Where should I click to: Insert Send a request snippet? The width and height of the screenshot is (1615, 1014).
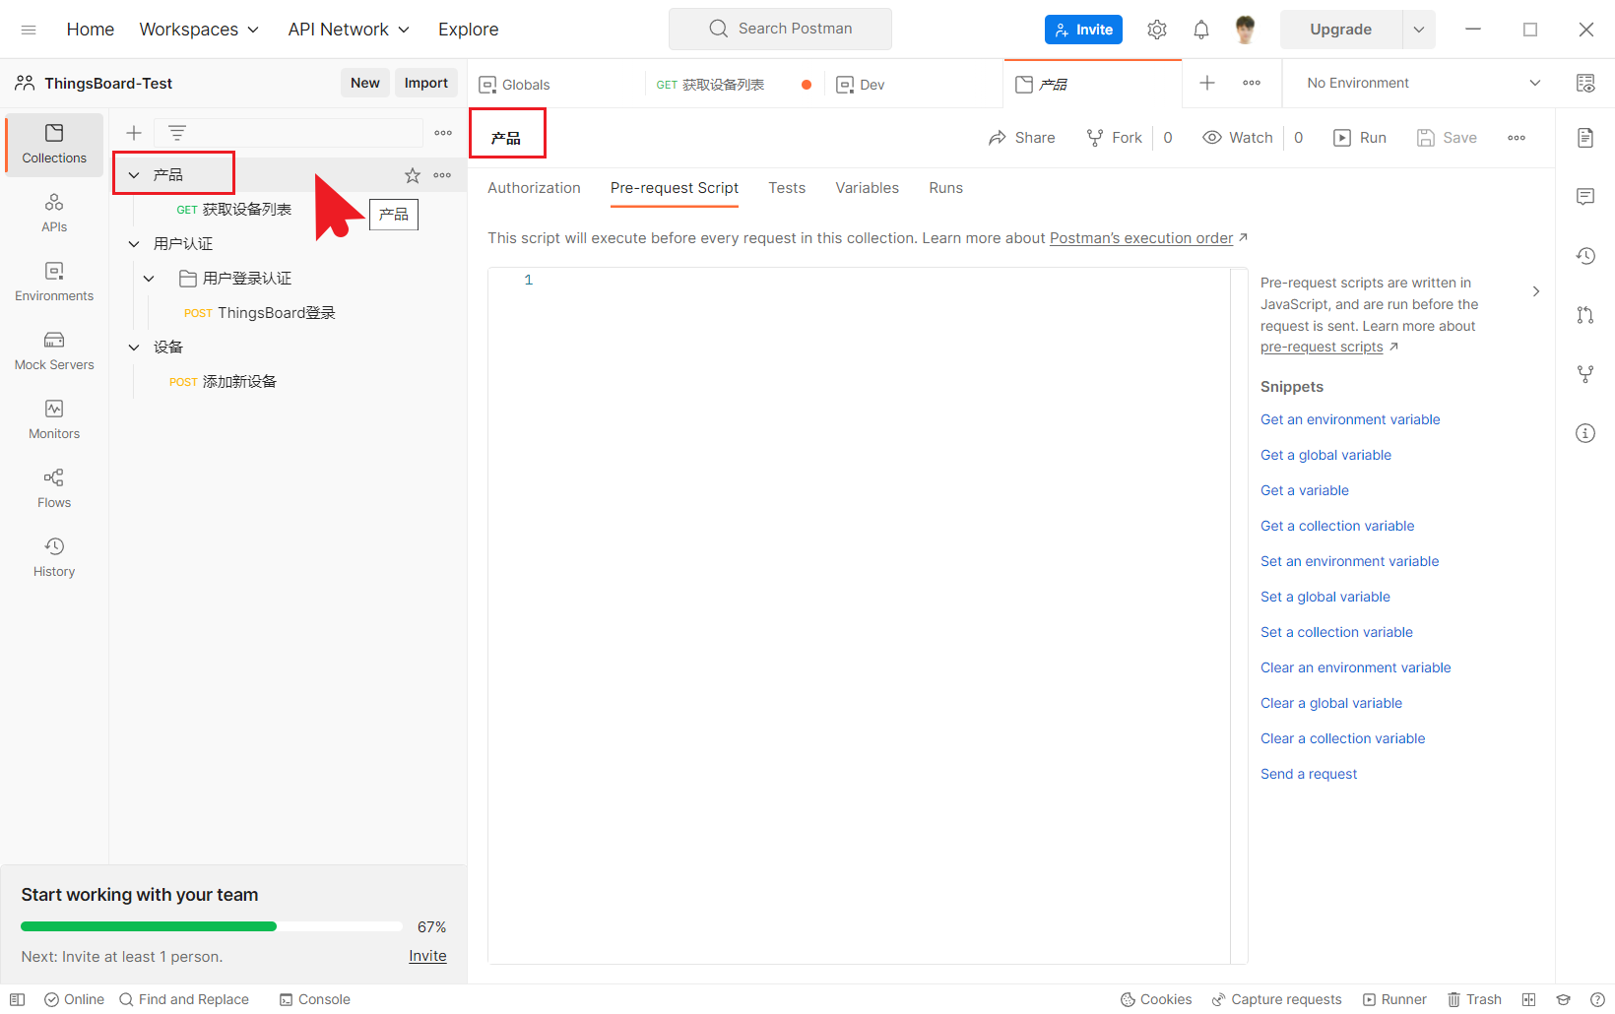click(x=1309, y=774)
